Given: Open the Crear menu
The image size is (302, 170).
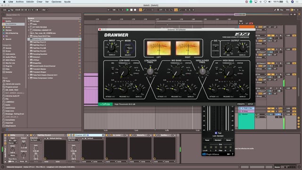Looking at the screenshot, I should click(x=40, y=2).
